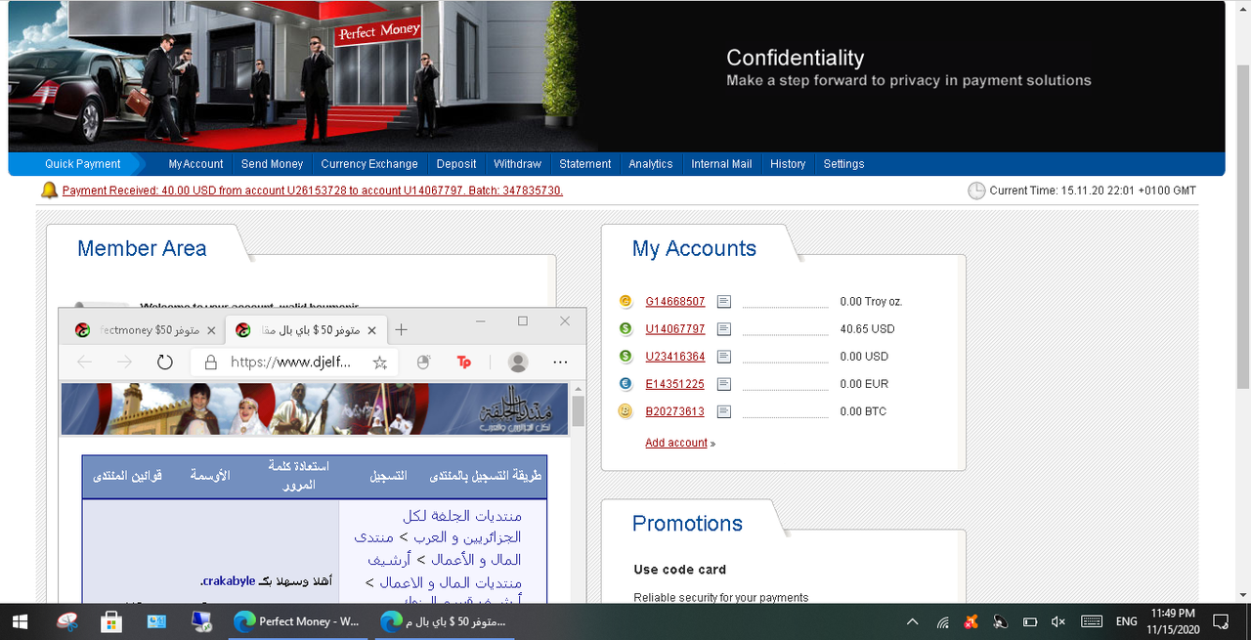Open the History menu item
The height and width of the screenshot is (640, 1251).
788,164
